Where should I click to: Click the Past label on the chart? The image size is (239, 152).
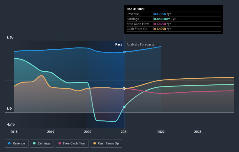coord(118,44)
